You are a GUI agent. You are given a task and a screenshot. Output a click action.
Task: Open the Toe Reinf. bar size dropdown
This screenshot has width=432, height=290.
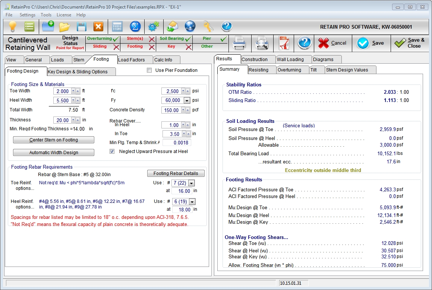[192, 183]
